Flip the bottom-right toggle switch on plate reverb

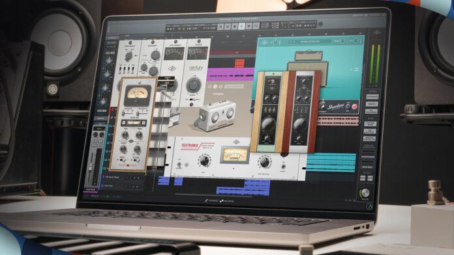point(136,160)
